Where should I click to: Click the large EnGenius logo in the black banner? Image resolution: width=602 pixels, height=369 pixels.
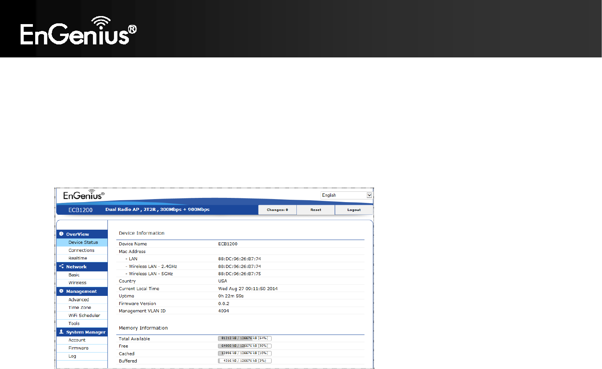point(78,31)
